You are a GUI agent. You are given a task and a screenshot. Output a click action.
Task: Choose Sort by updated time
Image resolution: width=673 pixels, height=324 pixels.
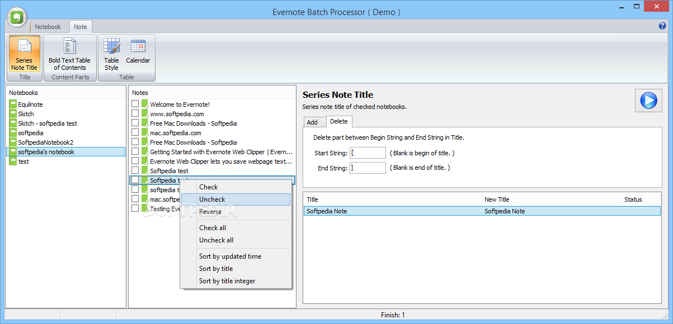(x=236, y=256)
